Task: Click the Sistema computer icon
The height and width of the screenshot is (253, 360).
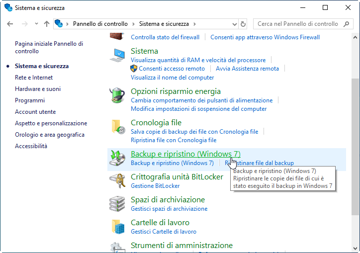Action: [118, 55]
